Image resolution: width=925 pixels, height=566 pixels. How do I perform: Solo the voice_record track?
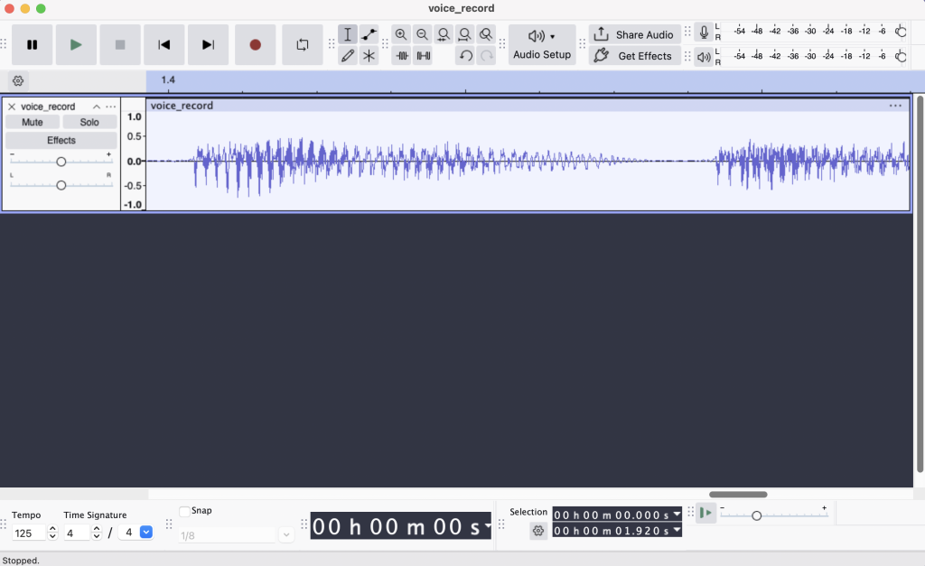pyautogui.click(x=89, y=122)
